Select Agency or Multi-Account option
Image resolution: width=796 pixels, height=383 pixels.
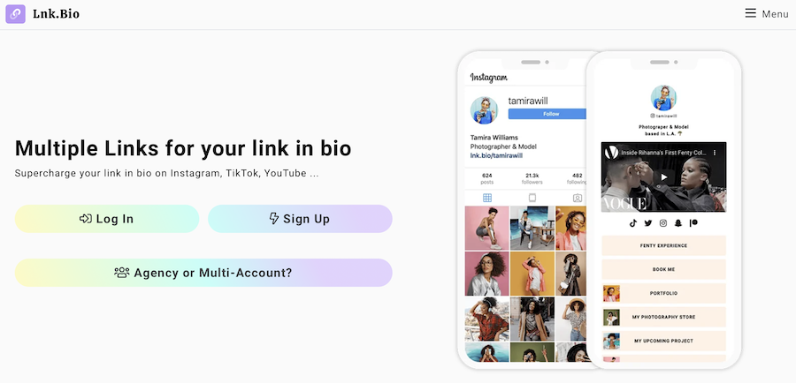coord(203,273)
